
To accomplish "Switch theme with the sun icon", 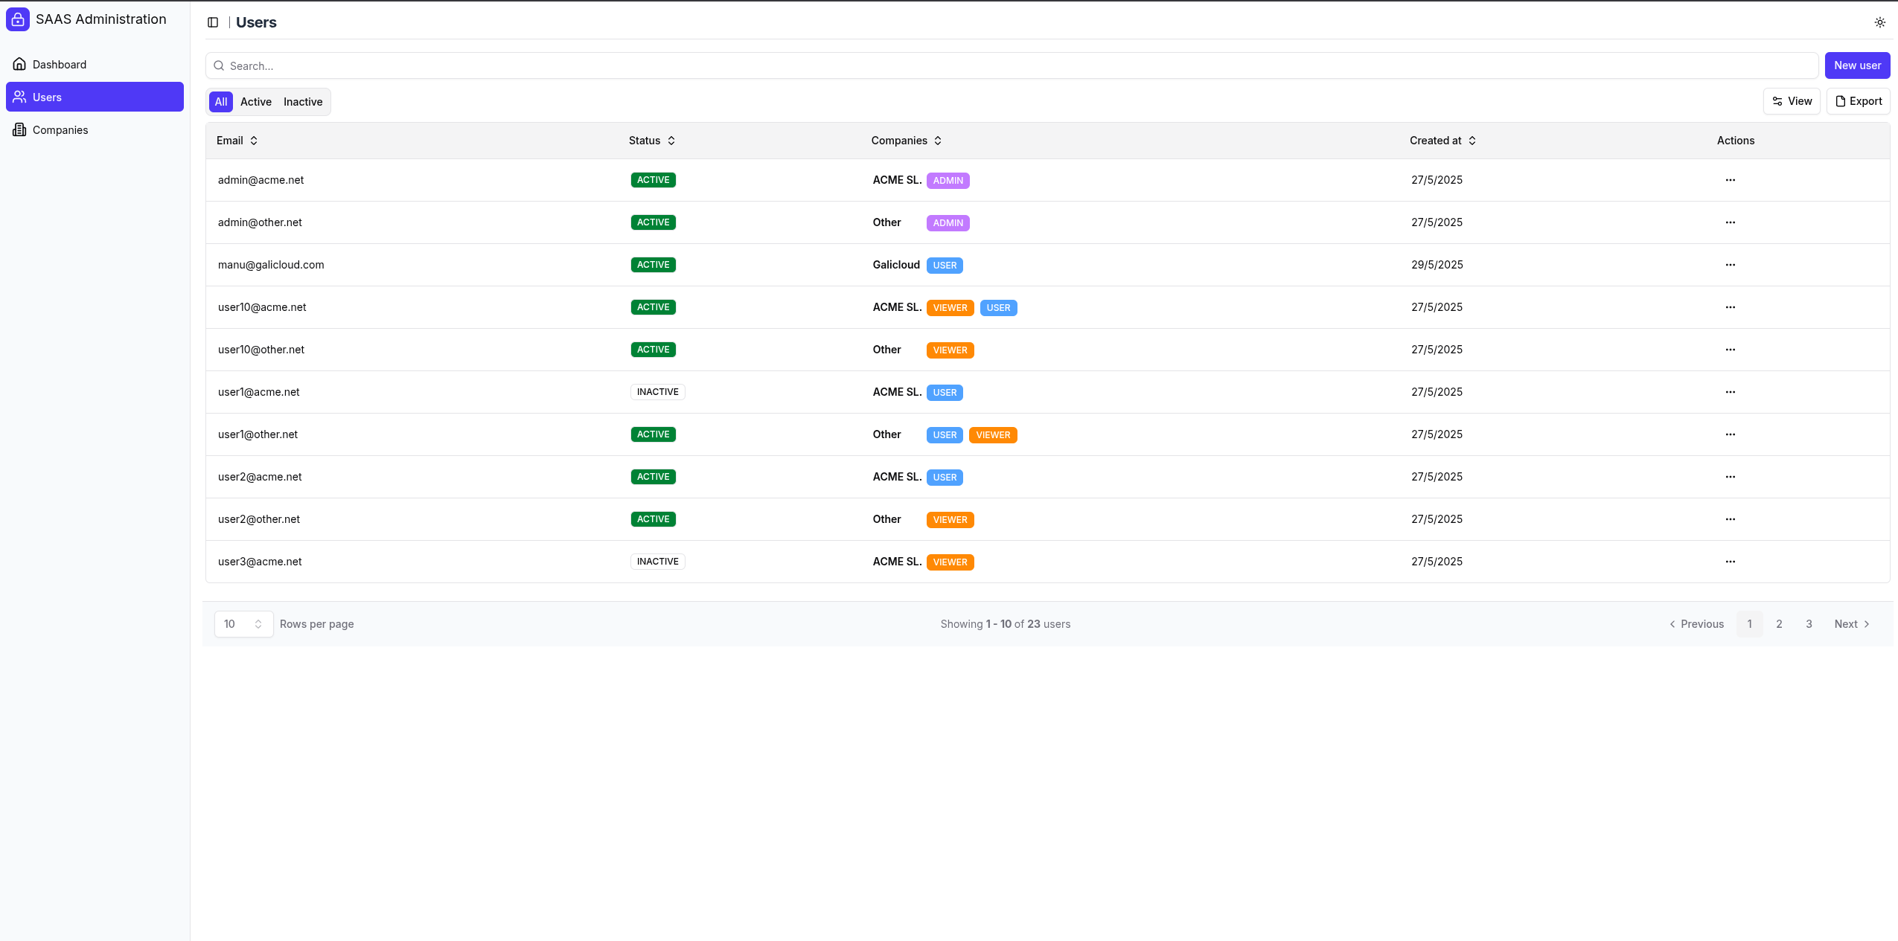I will 1880,22.
